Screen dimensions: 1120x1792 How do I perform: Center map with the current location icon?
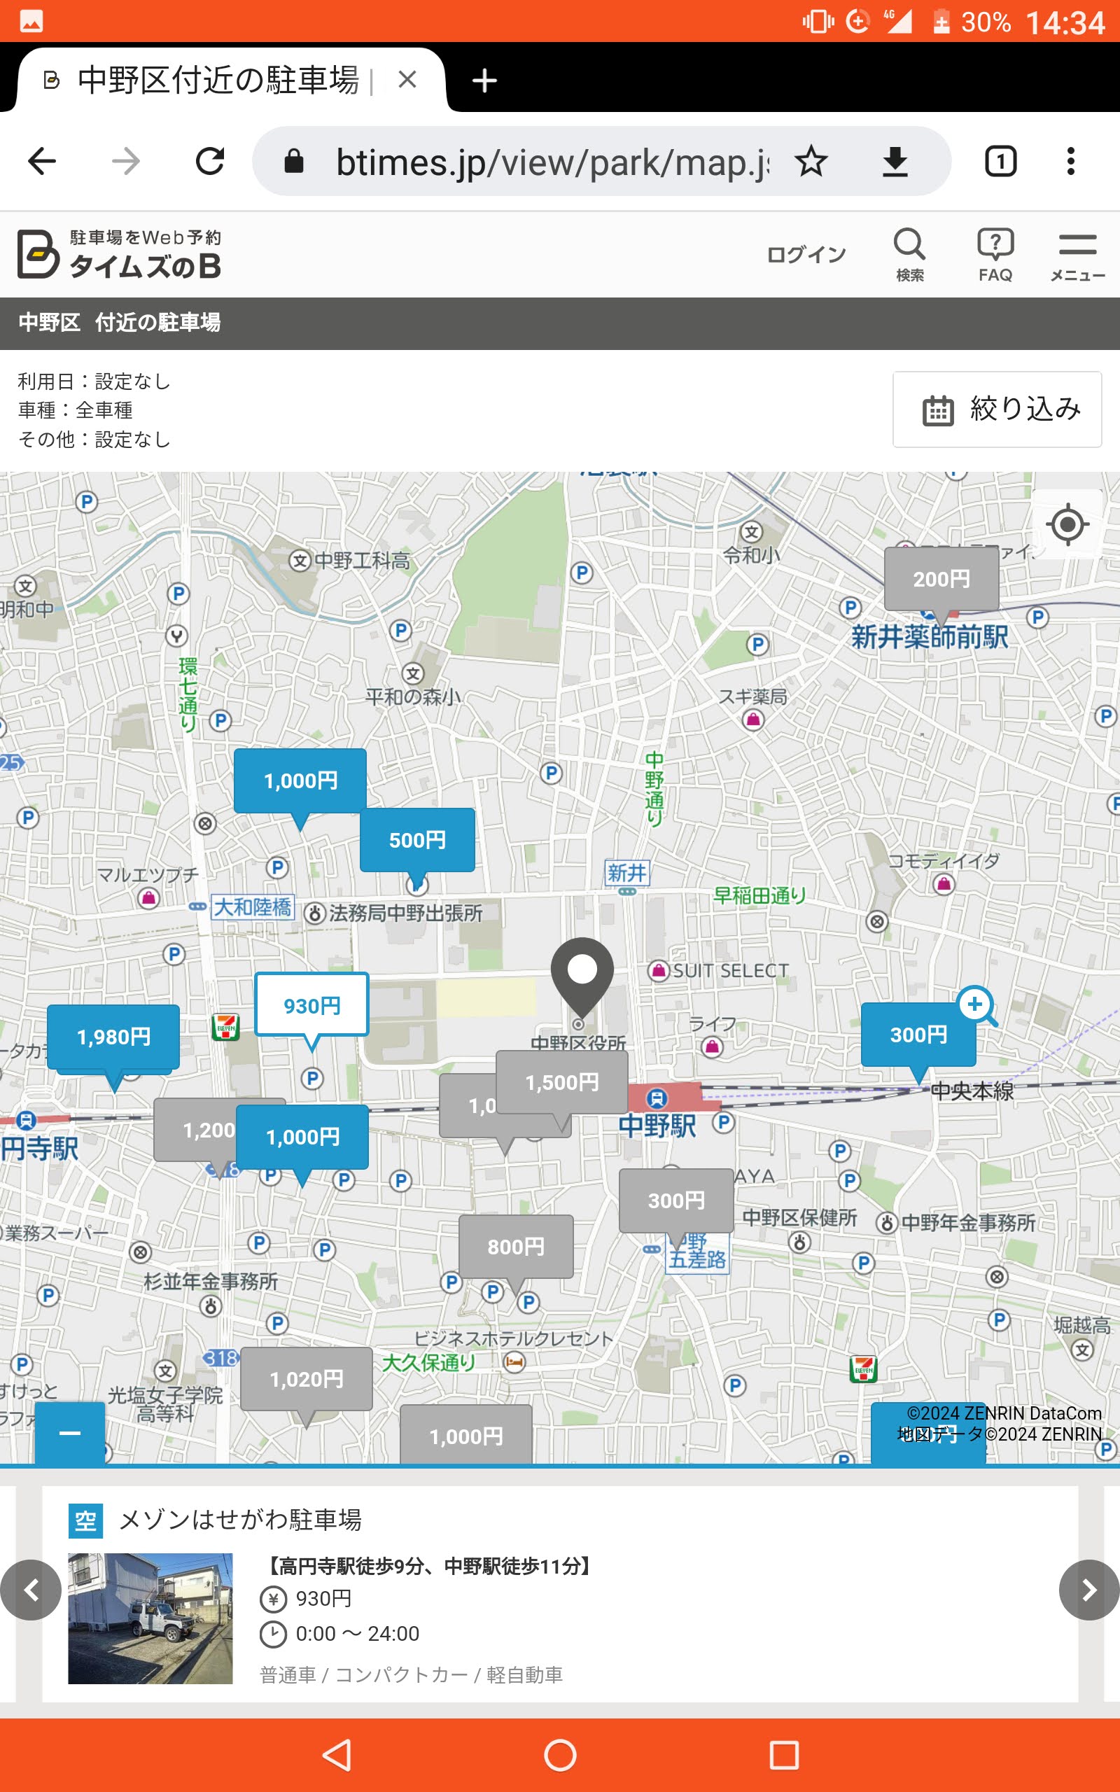pos(1067,525)
